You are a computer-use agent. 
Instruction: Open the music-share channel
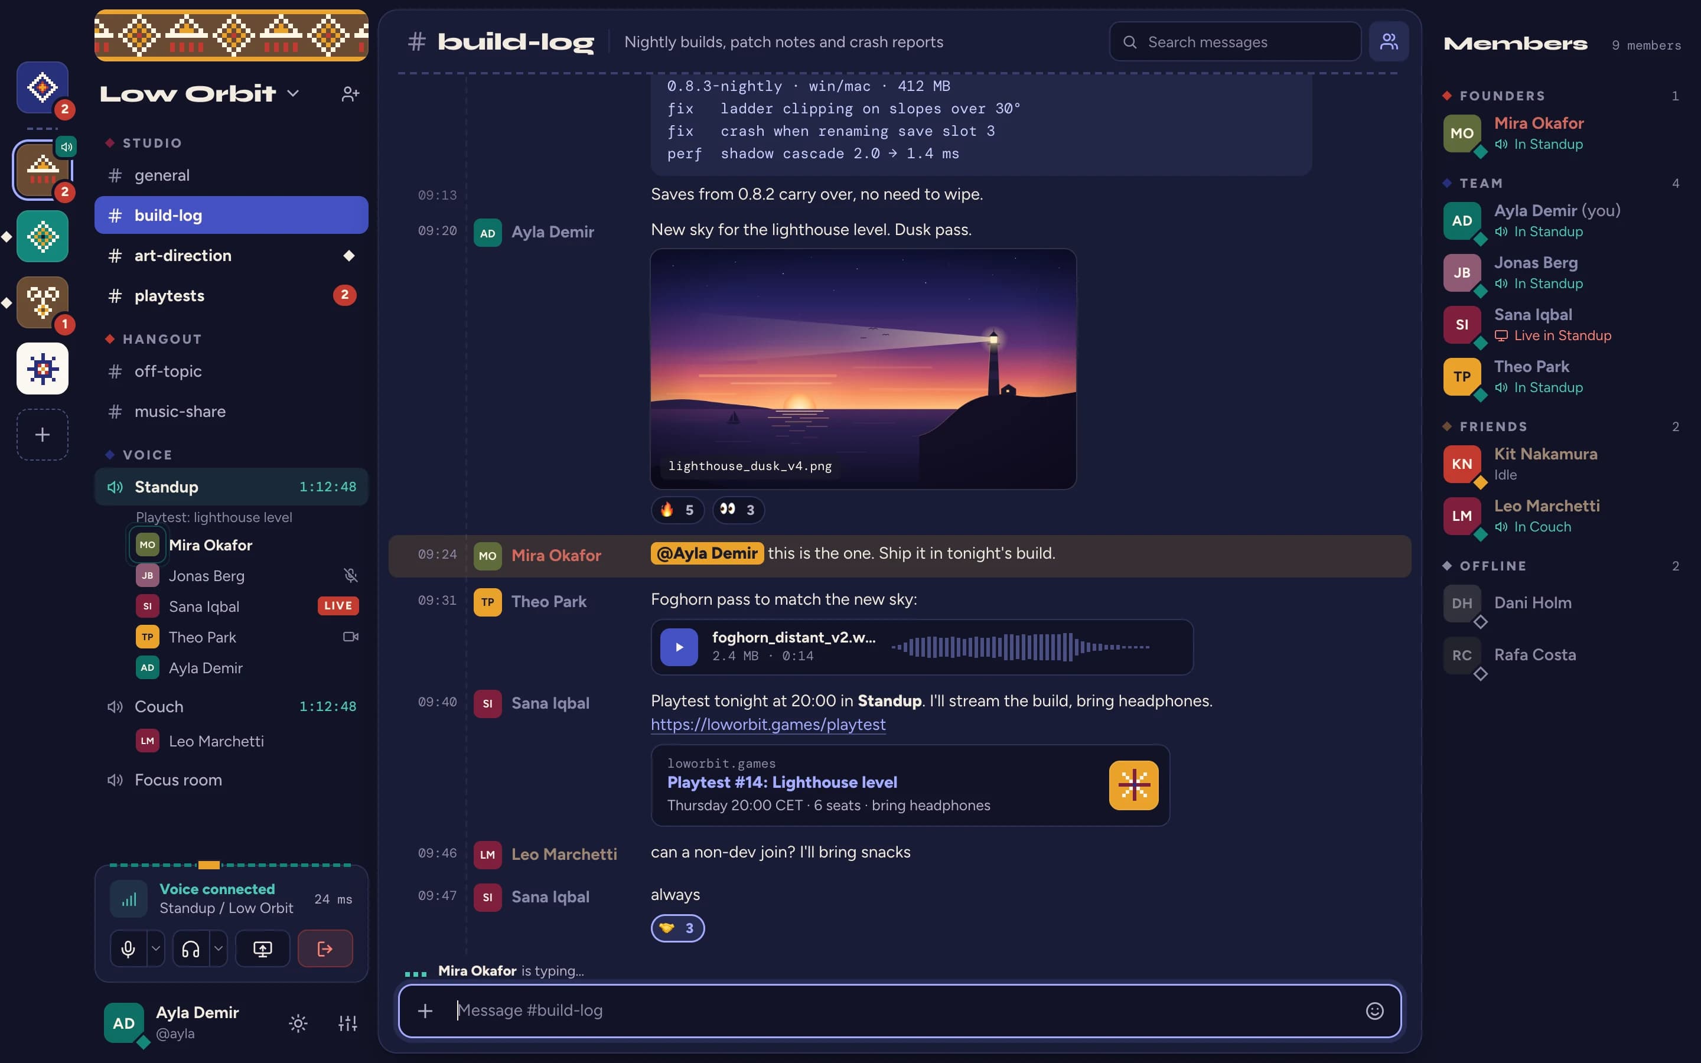232,411
